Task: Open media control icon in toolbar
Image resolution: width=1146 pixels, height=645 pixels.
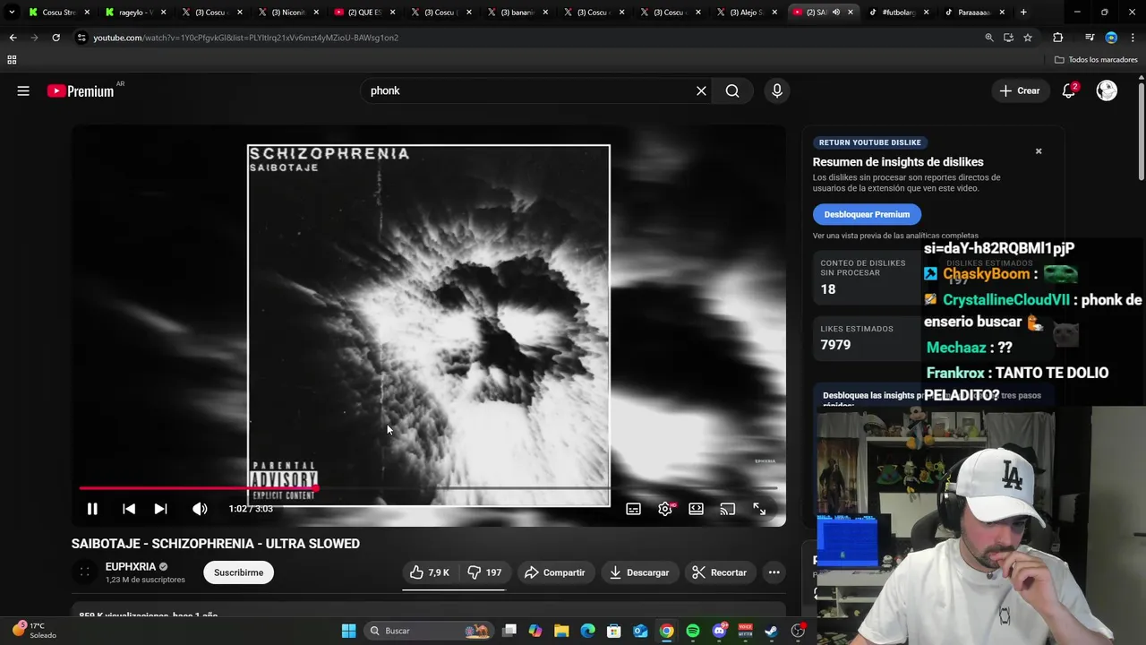Action: tap(1090, 38)
